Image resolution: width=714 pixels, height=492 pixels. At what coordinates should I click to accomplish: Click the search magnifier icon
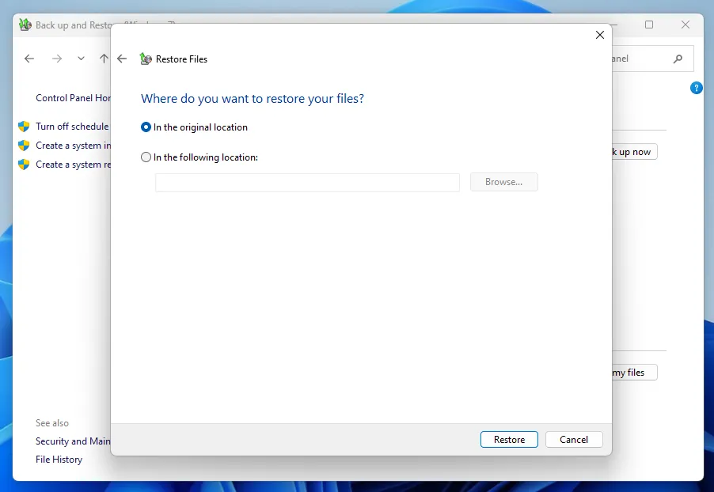click(678, 59)
